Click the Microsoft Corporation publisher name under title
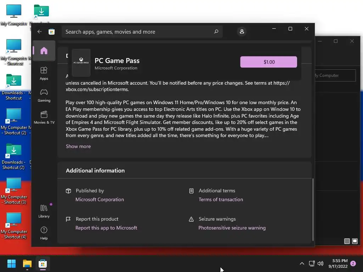This screenshot has width=363, height=272. coord(116,68)
